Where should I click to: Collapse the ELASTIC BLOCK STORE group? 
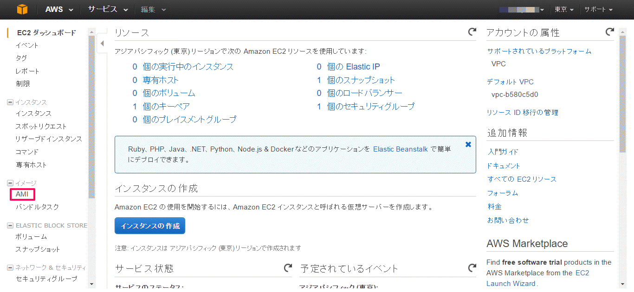(x=10, y=226)
